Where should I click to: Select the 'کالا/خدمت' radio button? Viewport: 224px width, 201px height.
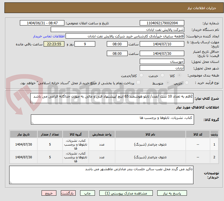[x=141, y=75]
